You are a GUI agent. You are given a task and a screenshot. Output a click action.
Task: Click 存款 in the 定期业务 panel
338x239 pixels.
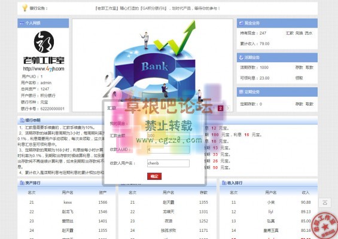click(x=299, y=104)
